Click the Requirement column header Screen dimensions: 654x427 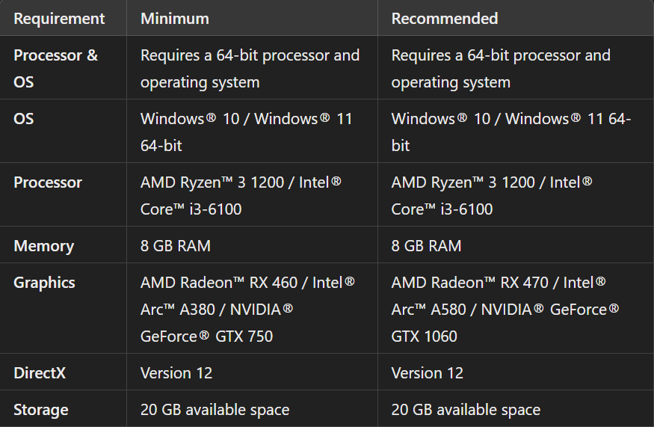click(59, 19)
